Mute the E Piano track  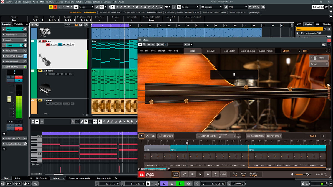(40, 71)
